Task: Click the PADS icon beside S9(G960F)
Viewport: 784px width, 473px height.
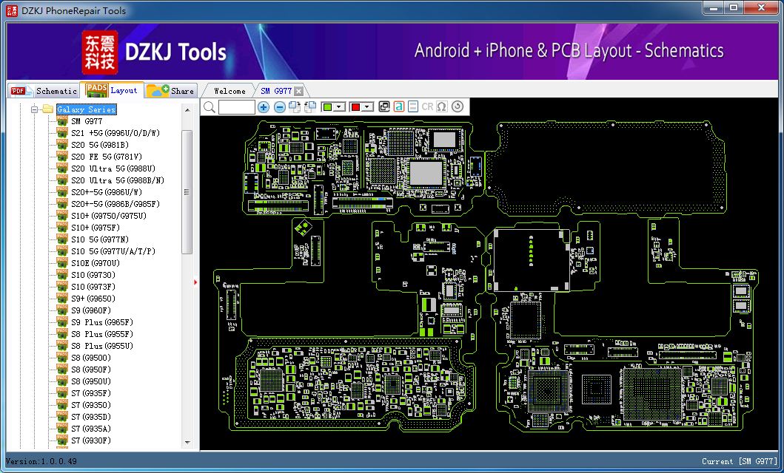Action: (62, 310)
